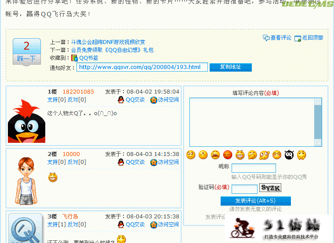The height and width of the screenshot is (243, 334).
Task: Click the comment box scroll up arrow
Action: click(318, 102)
